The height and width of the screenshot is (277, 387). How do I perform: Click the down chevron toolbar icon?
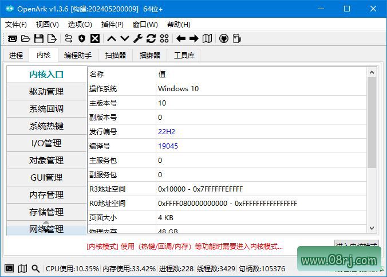(x=125, y=38)
